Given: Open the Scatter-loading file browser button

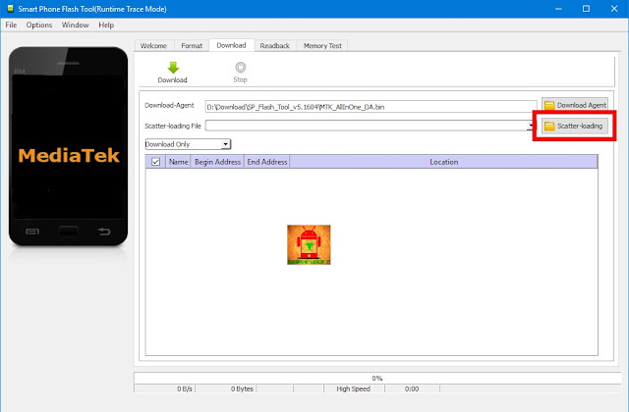Looking at the screenshot, I should (574, 127).
